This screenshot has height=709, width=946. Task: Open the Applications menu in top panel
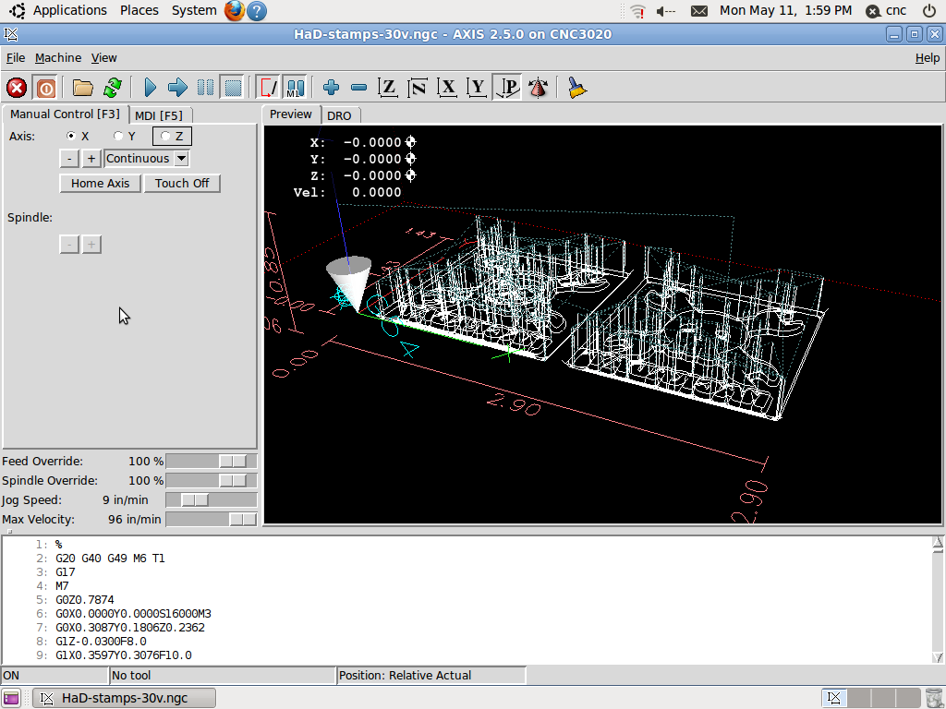[x=69, y=10]
